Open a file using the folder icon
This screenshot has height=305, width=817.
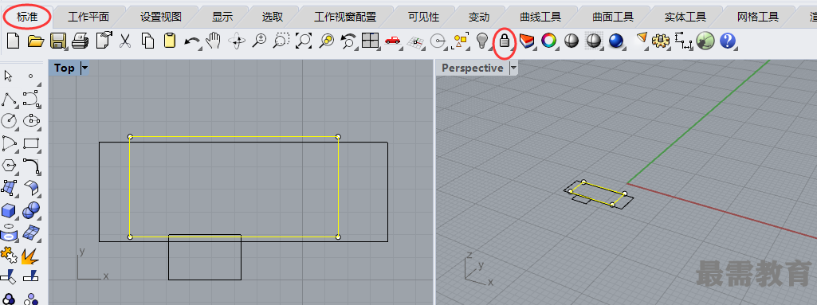[35, 41]
